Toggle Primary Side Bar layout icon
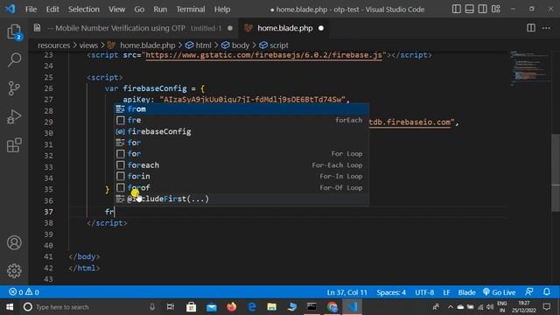The image size is (560, 315). [457, 10]
